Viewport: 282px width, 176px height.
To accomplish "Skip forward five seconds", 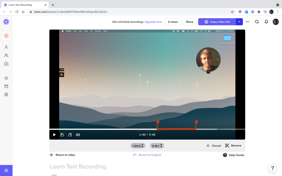I will pos(70,135).
